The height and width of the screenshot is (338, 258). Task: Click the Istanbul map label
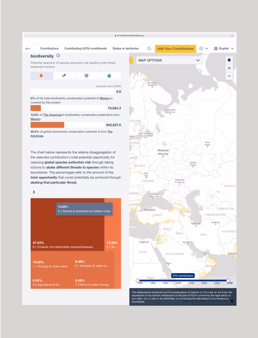(149, 210)
